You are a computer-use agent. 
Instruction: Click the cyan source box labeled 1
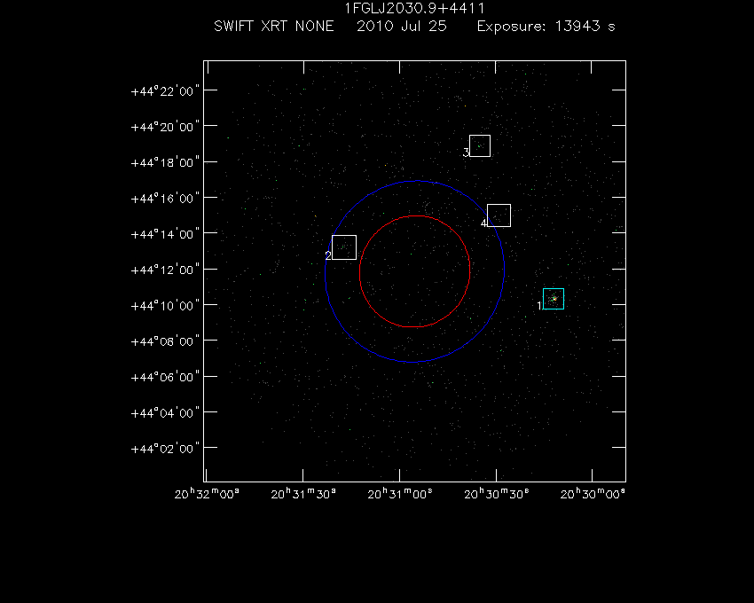tap(554, 299)
